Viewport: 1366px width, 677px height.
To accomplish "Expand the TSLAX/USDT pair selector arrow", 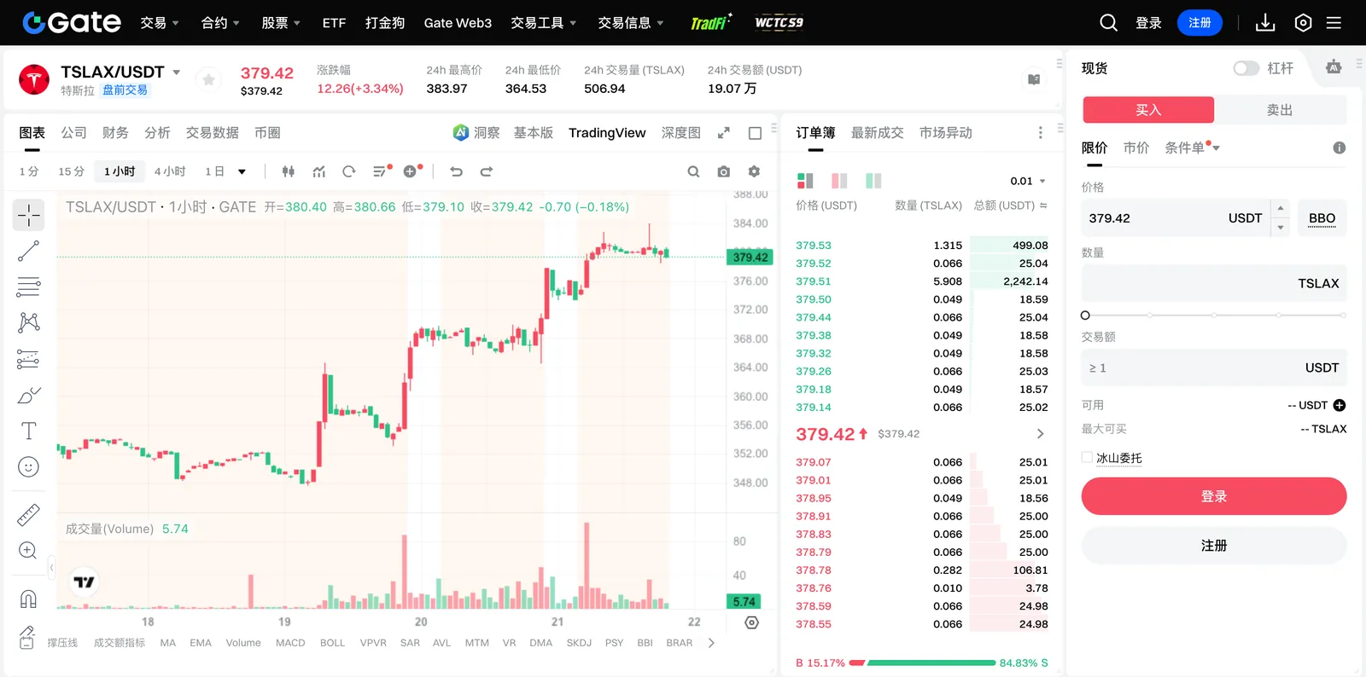I will (177, 72).
